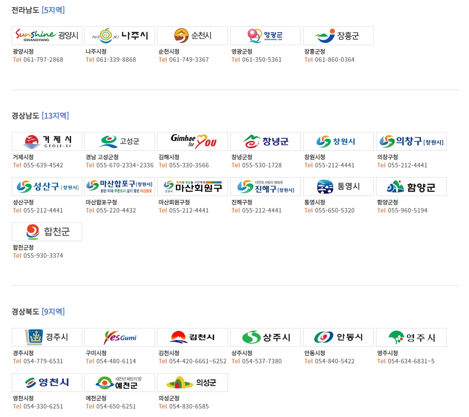The image size is (469, 417).
Task: Click the 구미시청 label
Action: click(x=96, y=353)
